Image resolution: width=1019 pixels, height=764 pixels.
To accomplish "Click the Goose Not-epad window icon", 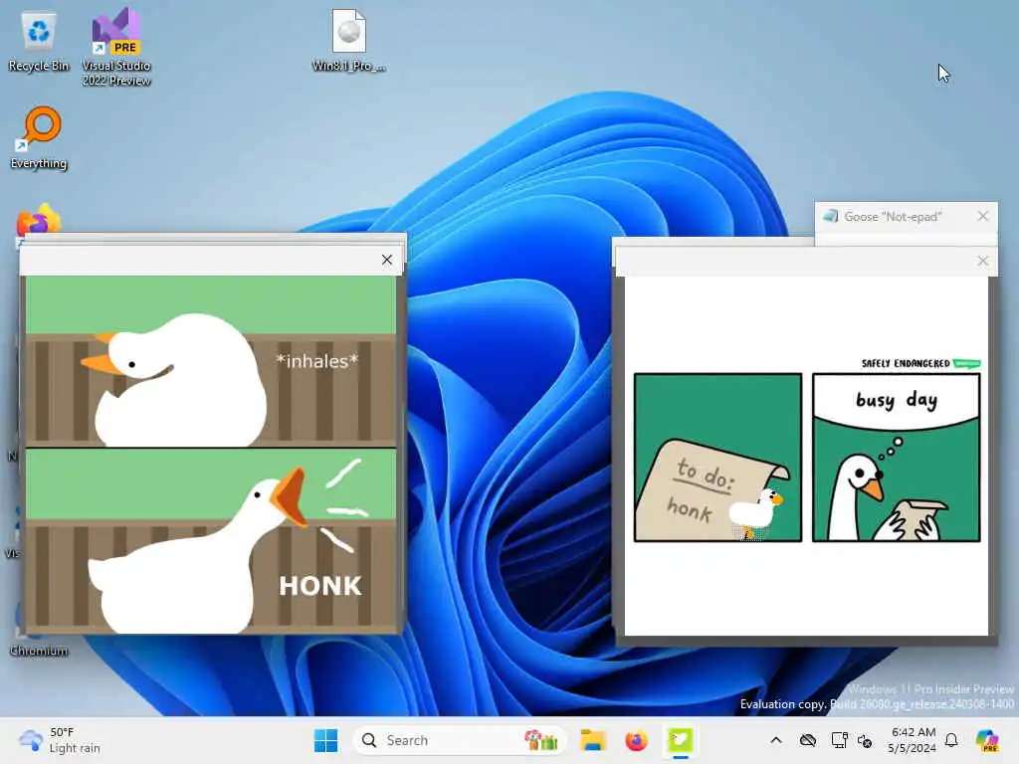I will [x=830, y=216].
